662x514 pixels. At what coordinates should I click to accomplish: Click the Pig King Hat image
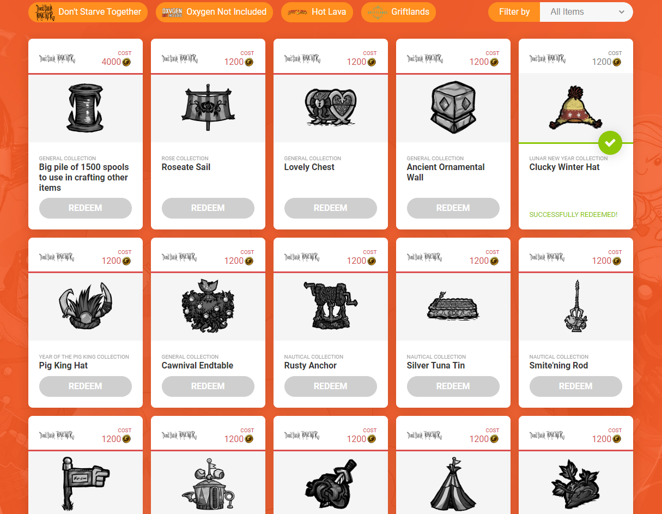point(86,307)
